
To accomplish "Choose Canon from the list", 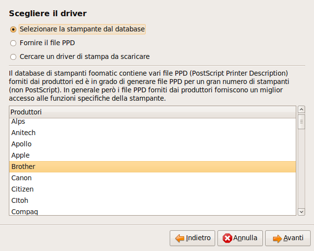I will point(153,178).
